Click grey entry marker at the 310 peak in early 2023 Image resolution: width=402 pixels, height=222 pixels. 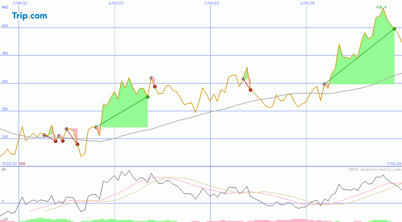point(151,78)
